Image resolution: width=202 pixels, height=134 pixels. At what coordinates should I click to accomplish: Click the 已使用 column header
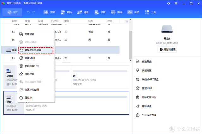coord(55,21)
